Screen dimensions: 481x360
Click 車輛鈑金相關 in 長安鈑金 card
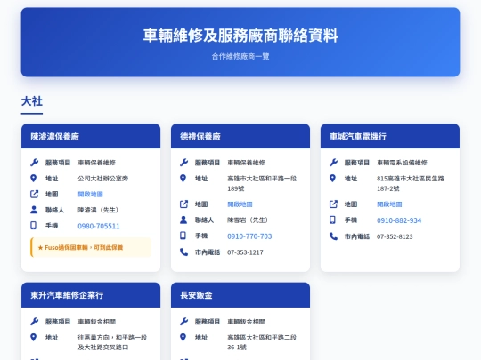click(x=247, y=322)
